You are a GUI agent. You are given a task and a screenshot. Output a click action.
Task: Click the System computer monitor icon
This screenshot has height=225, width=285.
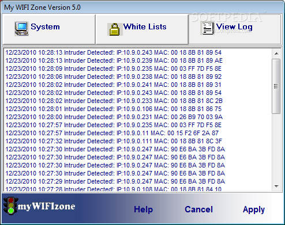(21, 29)
